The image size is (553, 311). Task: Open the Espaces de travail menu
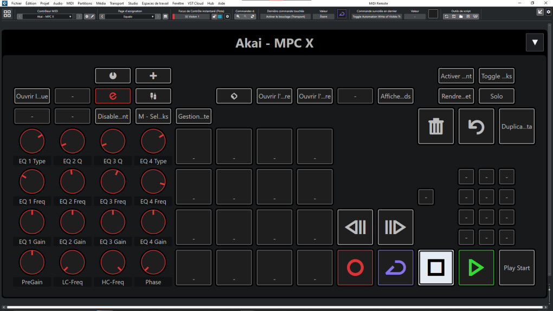pos(155,3)
